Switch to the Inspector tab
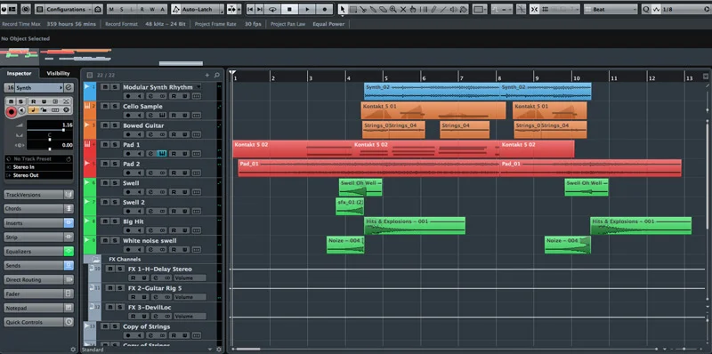The height and width of the screenshot is (354, 712). (19, 73)
